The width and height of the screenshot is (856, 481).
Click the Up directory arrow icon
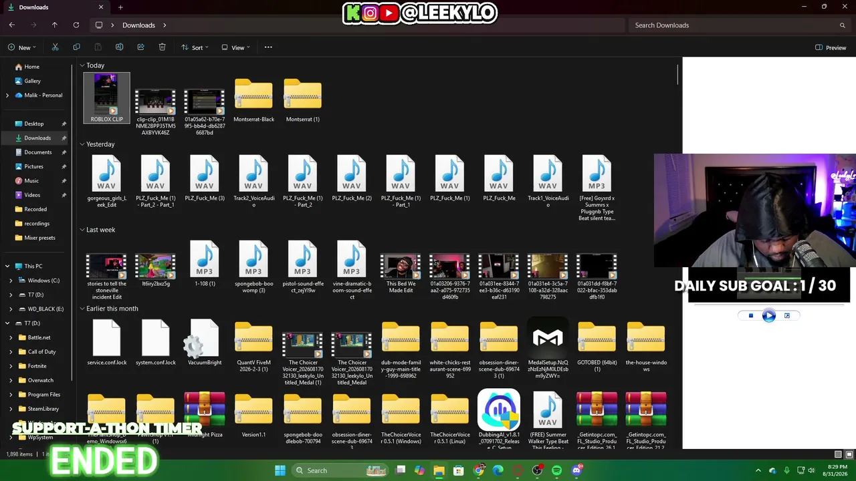coord(55,25)
